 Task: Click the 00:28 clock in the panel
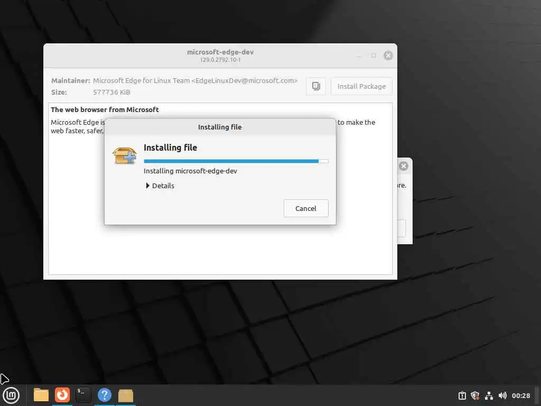(x=520, y=395)
